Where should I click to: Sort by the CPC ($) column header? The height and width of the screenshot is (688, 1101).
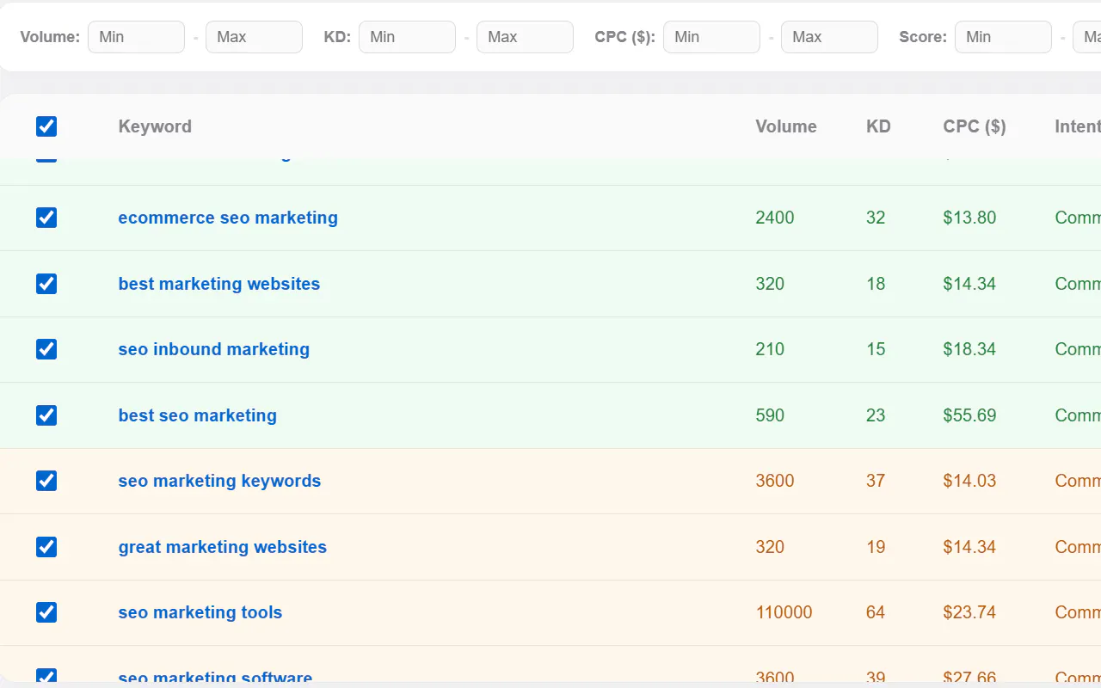(975, 126)
